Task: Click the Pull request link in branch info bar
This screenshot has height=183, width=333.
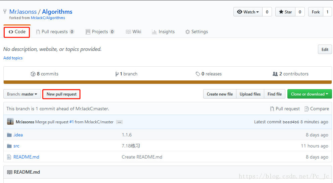Action: 285,109
